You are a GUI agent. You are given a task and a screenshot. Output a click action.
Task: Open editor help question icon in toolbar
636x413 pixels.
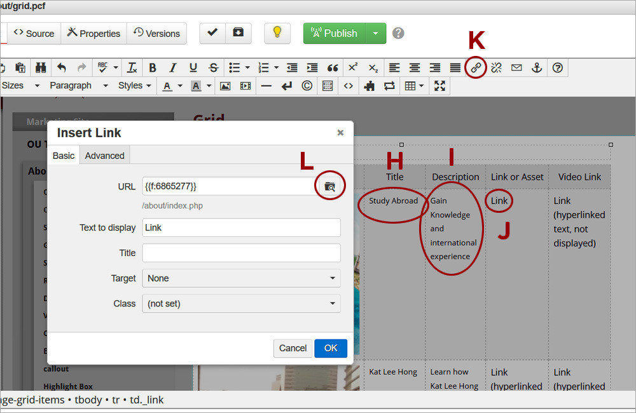click(558, 68)
